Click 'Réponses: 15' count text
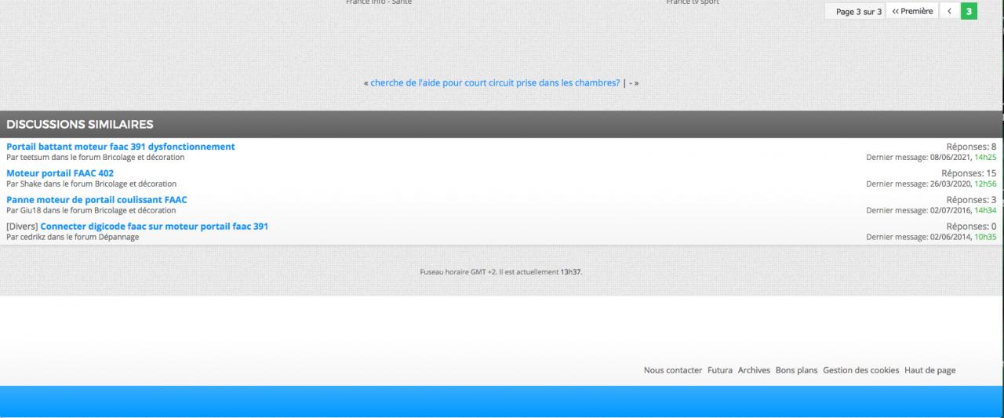 click(969, 173)
